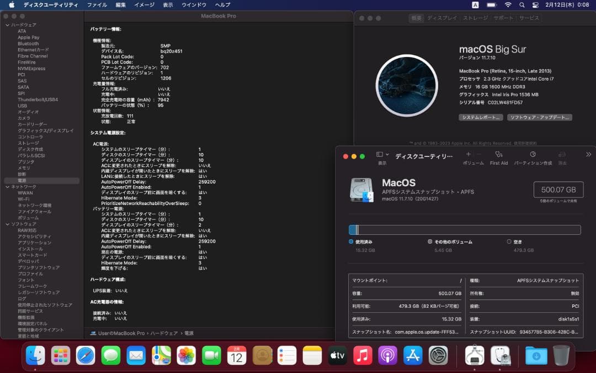Open the App Store from the Dock
596x373 pixels.
(x=413, y=356)
